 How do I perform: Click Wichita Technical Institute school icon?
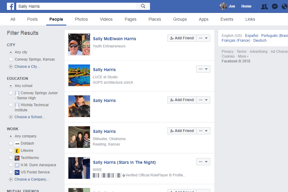(x=17, y=105)
